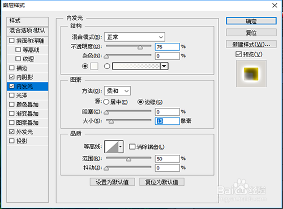Open the gradient picker dropdown arrow
The width and height of the screenshot is (283, 209).
pos(164,66)
